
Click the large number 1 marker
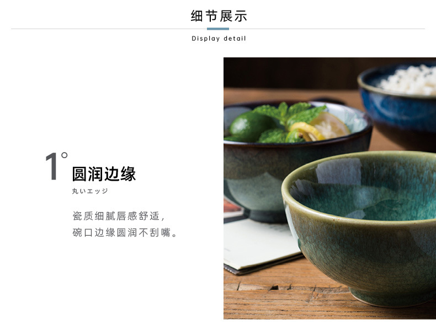coord(52,166)
